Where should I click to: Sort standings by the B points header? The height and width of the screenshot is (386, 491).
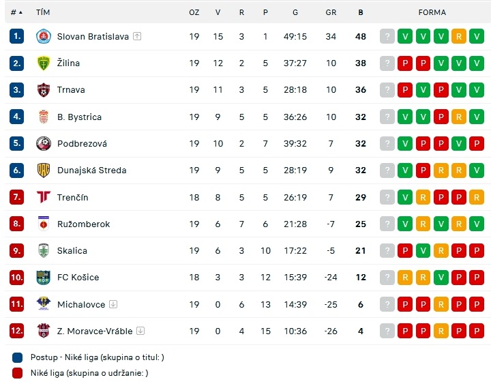tap(361, 12)
